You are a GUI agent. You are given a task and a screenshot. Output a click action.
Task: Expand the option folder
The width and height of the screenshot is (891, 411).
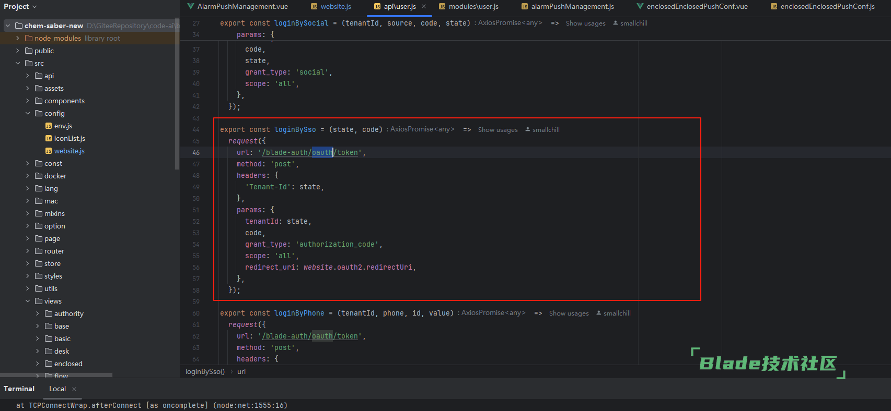(x=28, y=226)
